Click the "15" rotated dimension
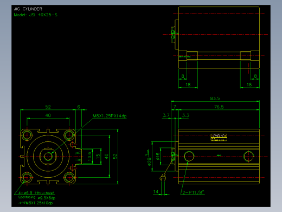Image resolution: width=282 pixels, height=212 pixels. tap(98, 156)
